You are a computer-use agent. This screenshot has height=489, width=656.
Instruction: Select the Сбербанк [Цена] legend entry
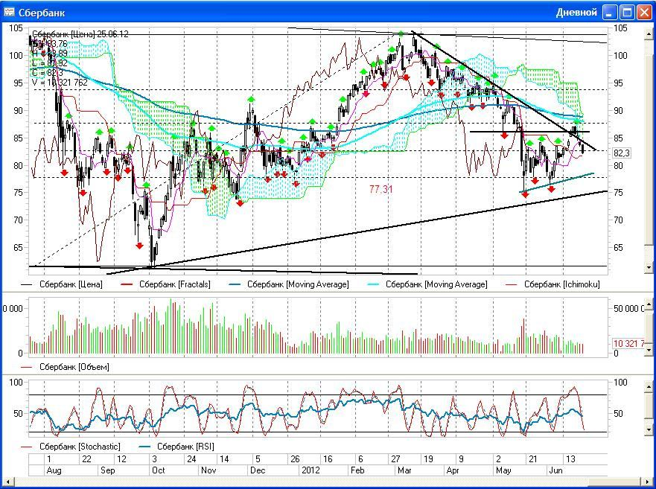(x=62, y=284)
